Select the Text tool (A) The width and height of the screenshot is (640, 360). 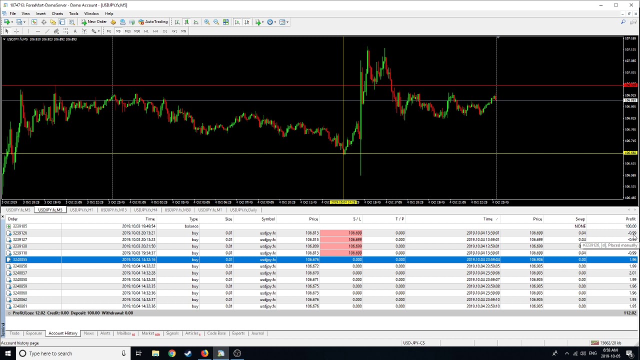pos(75,31)
